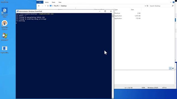Open the address bar history dropdown
Image resolution: width=177 pixels, height=99 pixels.
pos(145,6)
